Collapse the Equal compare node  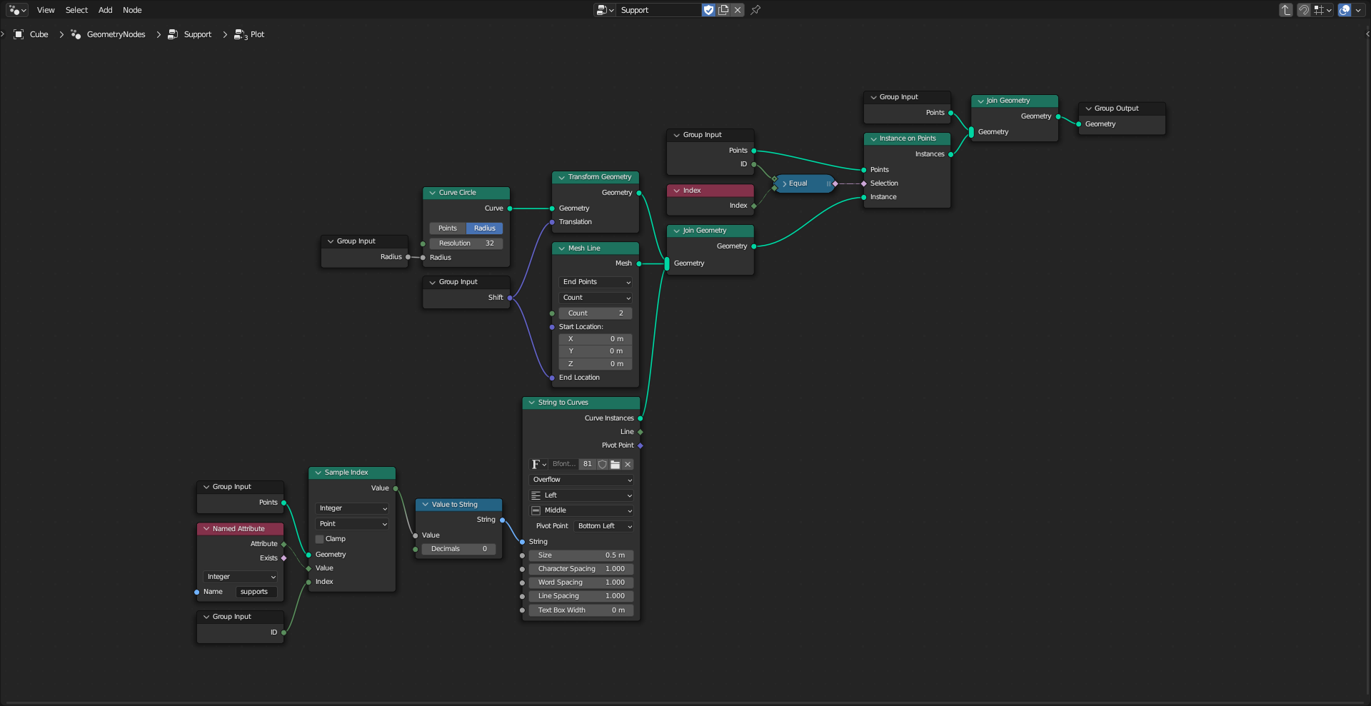tap(784, 183)
